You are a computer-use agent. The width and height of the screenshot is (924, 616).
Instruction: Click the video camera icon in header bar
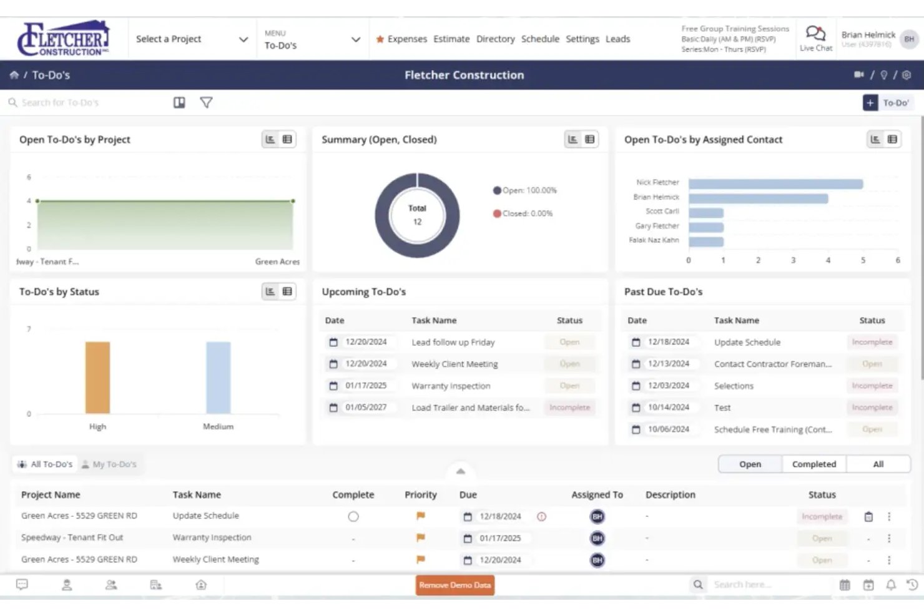click(859, 75)
